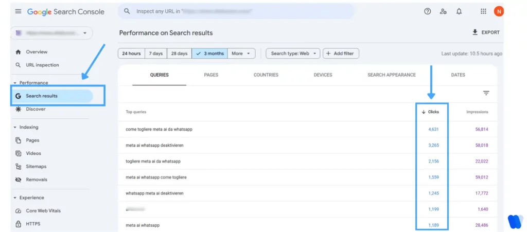The width and height of the screenshot is (527, 232).
Task: Open the property selector dropdown
Action: coord(52,33)
